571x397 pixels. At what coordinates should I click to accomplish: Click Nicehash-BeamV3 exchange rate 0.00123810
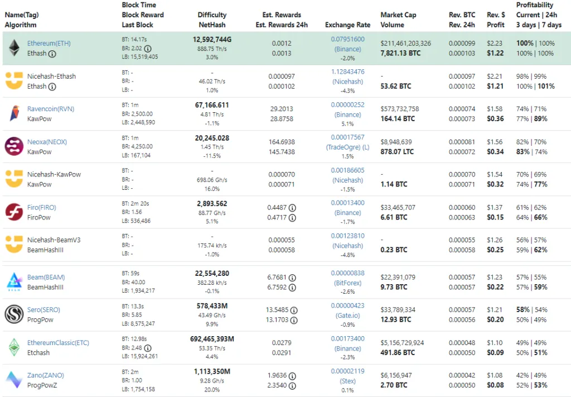pos(347,236)
